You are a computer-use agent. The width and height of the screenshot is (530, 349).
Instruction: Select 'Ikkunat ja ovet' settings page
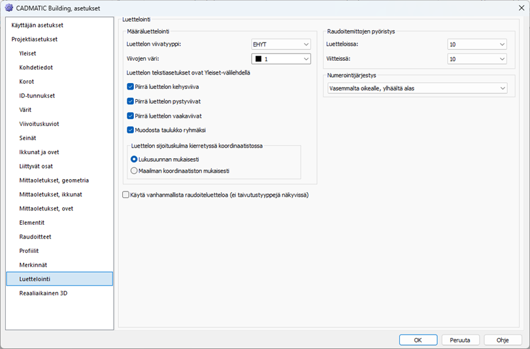39,152
